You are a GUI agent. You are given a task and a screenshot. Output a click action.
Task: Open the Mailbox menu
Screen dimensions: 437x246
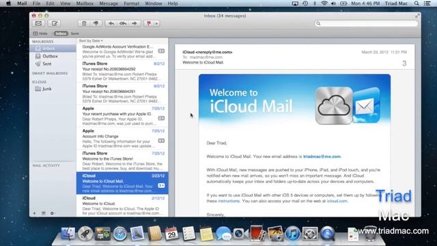point(85,3)
